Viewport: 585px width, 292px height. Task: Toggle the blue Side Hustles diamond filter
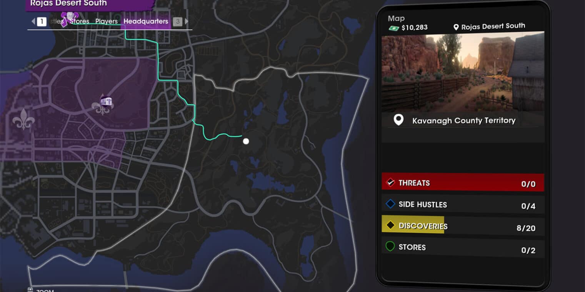click(x=390, y=204)
